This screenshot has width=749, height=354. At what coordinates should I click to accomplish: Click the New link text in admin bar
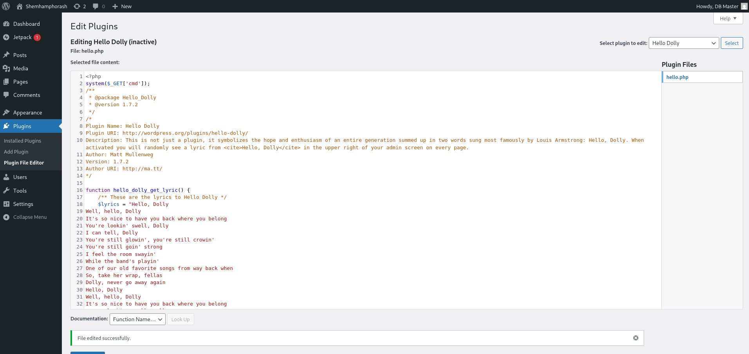pos(126,6)
